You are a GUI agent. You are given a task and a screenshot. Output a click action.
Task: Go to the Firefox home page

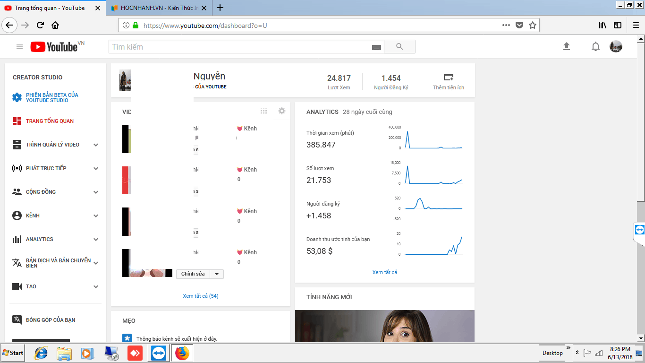[55, 25]
